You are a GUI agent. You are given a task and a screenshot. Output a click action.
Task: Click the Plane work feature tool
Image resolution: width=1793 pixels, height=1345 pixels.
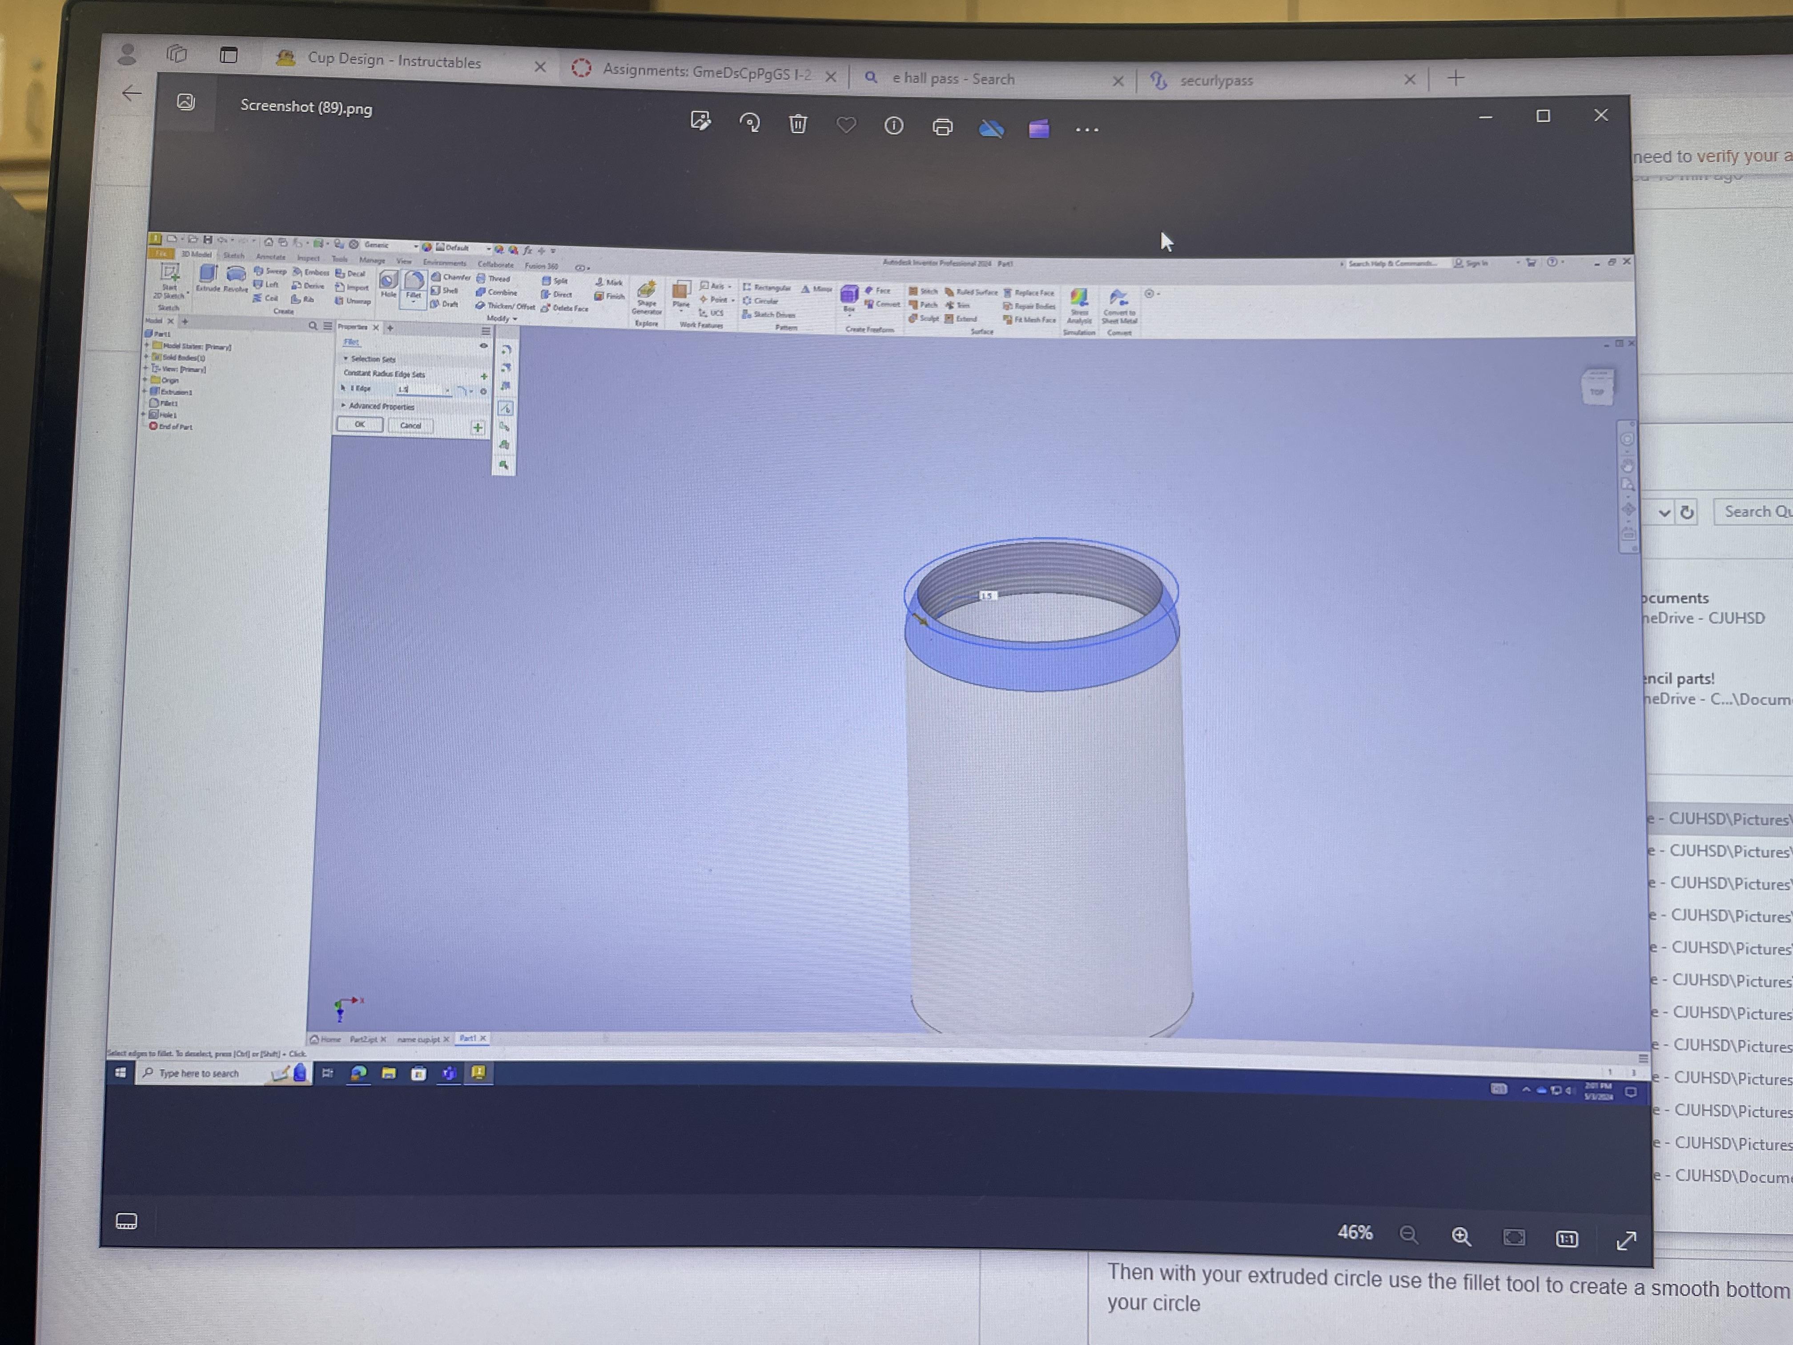(x=681, y=295)
